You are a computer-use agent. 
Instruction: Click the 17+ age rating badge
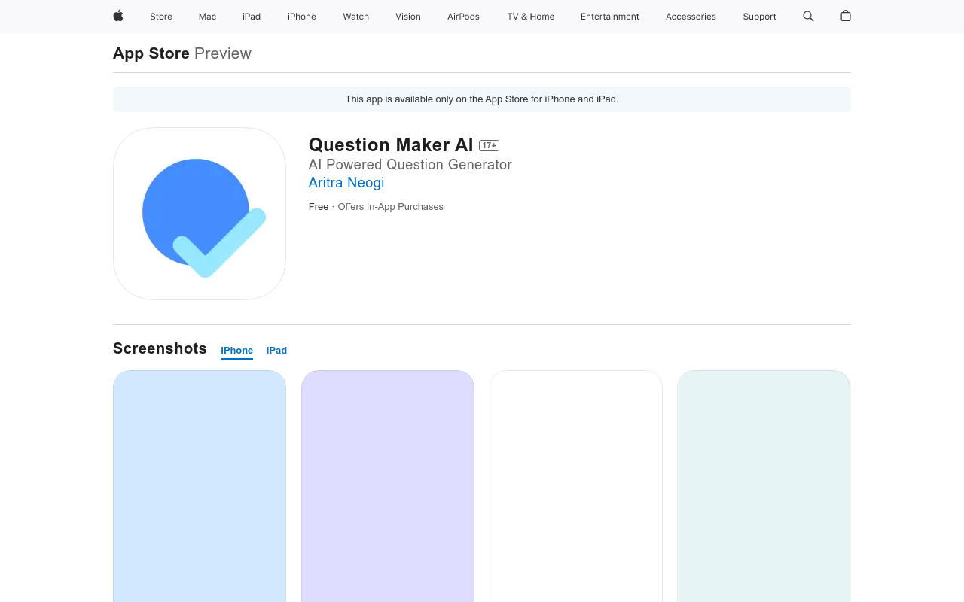pyautogui.click(x=489, y=146)
